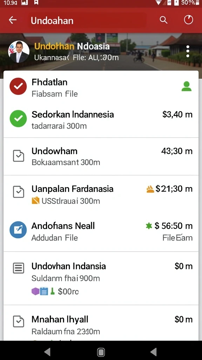Tap the back arrow in the header
The height and width of the screenshot is (360, 202).
tap(13, 20)
